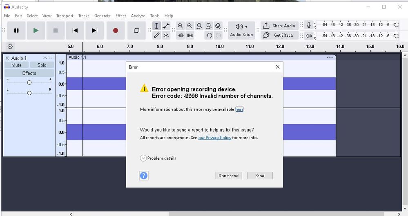The height and width of the screenshot is (216, 408).
Task: Follow the 'here' error information link
Action: pyautogui.click(x=239, y=109)
